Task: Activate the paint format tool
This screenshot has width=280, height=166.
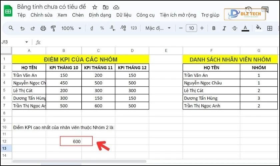Action: 53,28
